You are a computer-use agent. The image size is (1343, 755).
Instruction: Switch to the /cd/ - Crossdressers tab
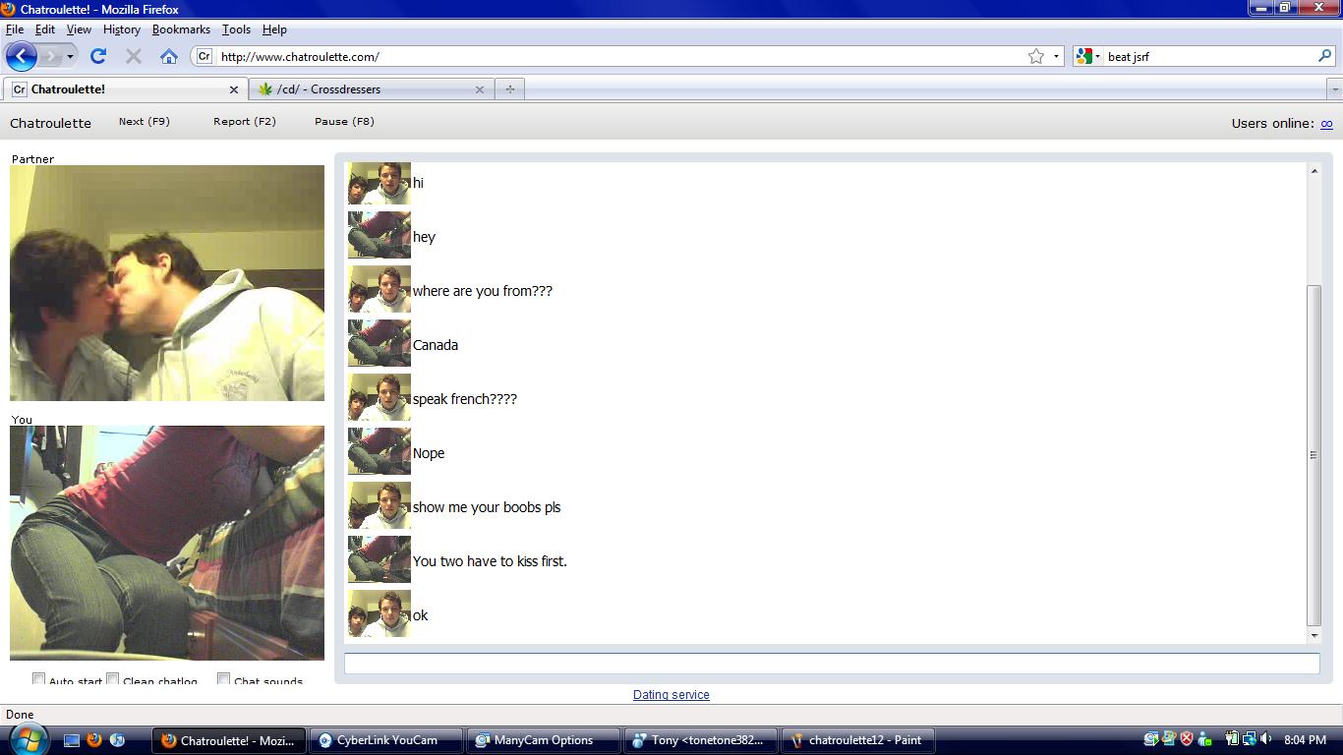click(x=370, y=89)
